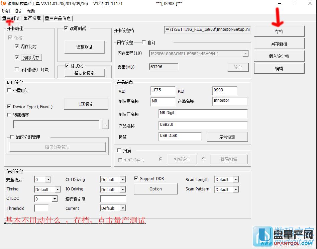
Task: Switch to the 量产测试 tab
Action: pos(11,18)
